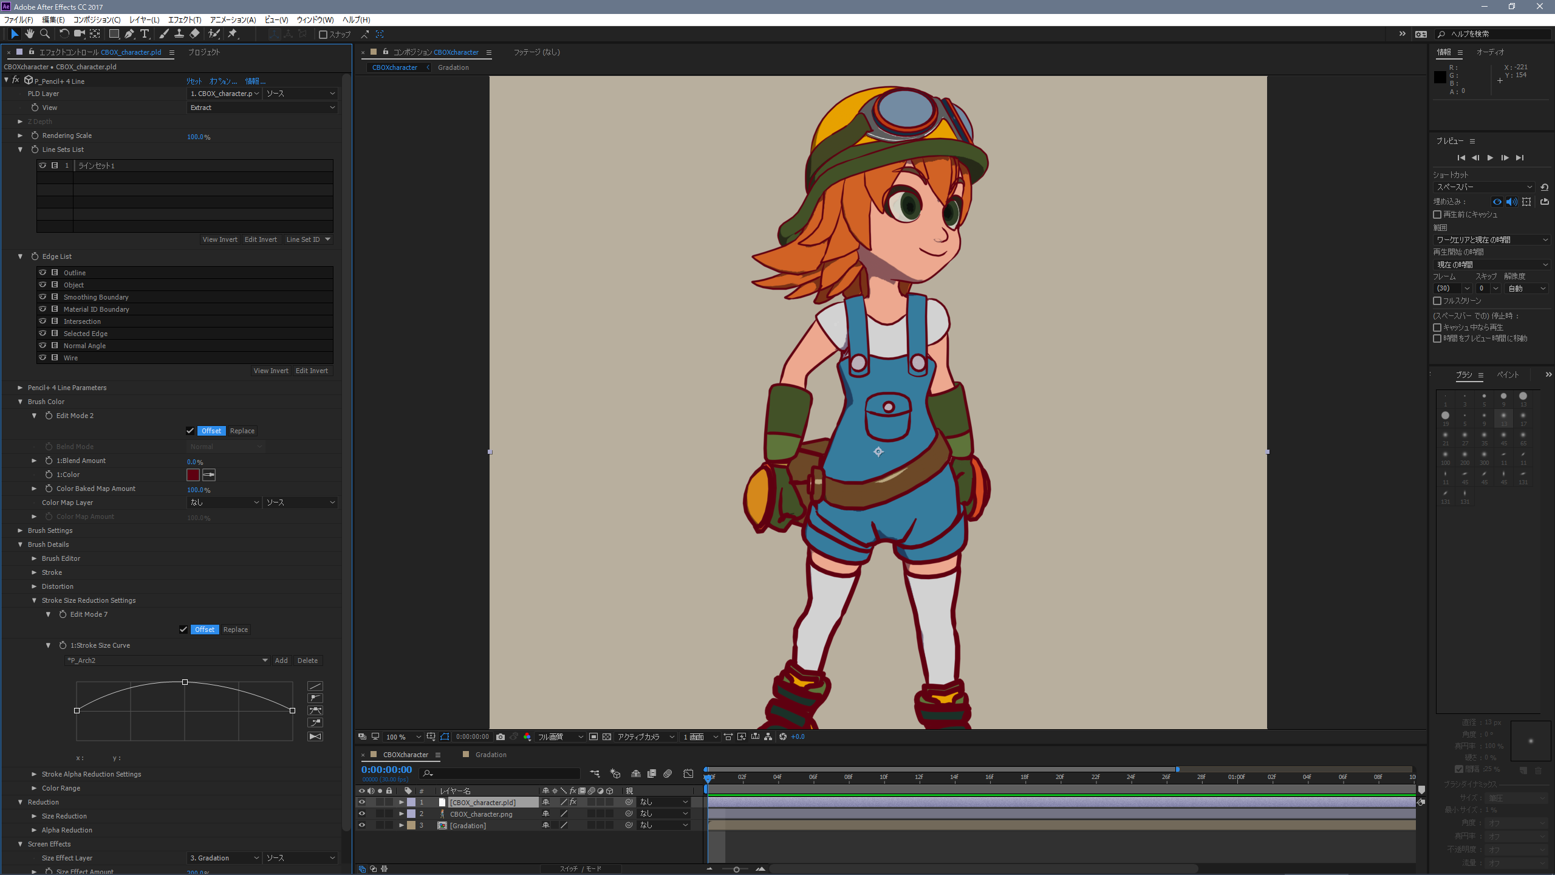Image resolution: width=1555 pixels, height=875 pixels.
Task: Click Replace button under Edit Mode 2
Action: click(242, 431)
